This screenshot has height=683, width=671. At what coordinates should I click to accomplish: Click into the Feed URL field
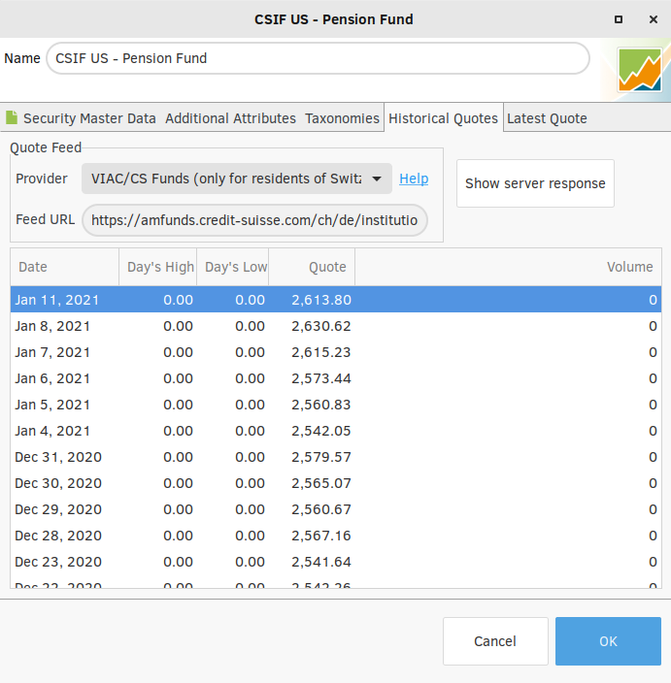click(254, 220)
